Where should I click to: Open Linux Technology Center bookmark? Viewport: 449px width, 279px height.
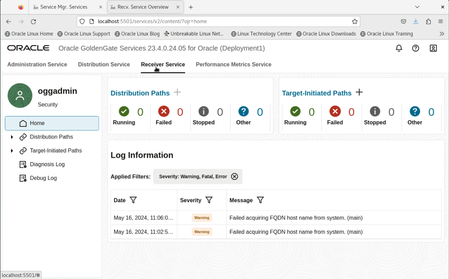pos(261,34)
